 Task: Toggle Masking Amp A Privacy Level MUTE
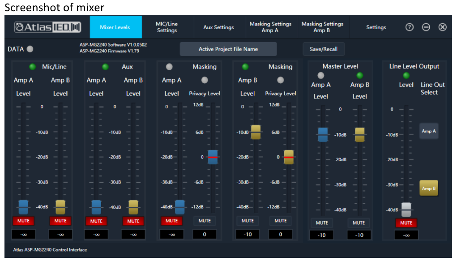pyautogui.click(x=205, y=221)
